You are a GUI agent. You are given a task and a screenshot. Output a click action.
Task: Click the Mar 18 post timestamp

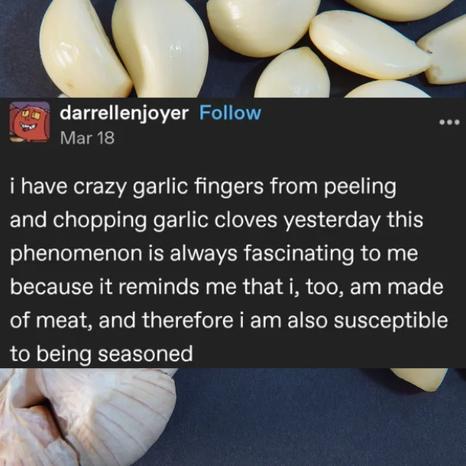pyautogui.click(x=87, y=138)
